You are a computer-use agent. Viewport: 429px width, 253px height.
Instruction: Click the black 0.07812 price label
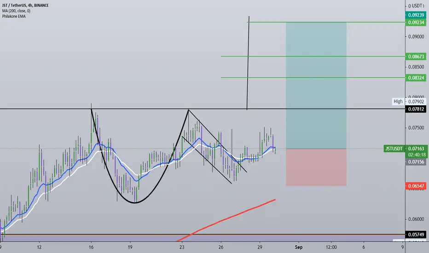point(416,109)
